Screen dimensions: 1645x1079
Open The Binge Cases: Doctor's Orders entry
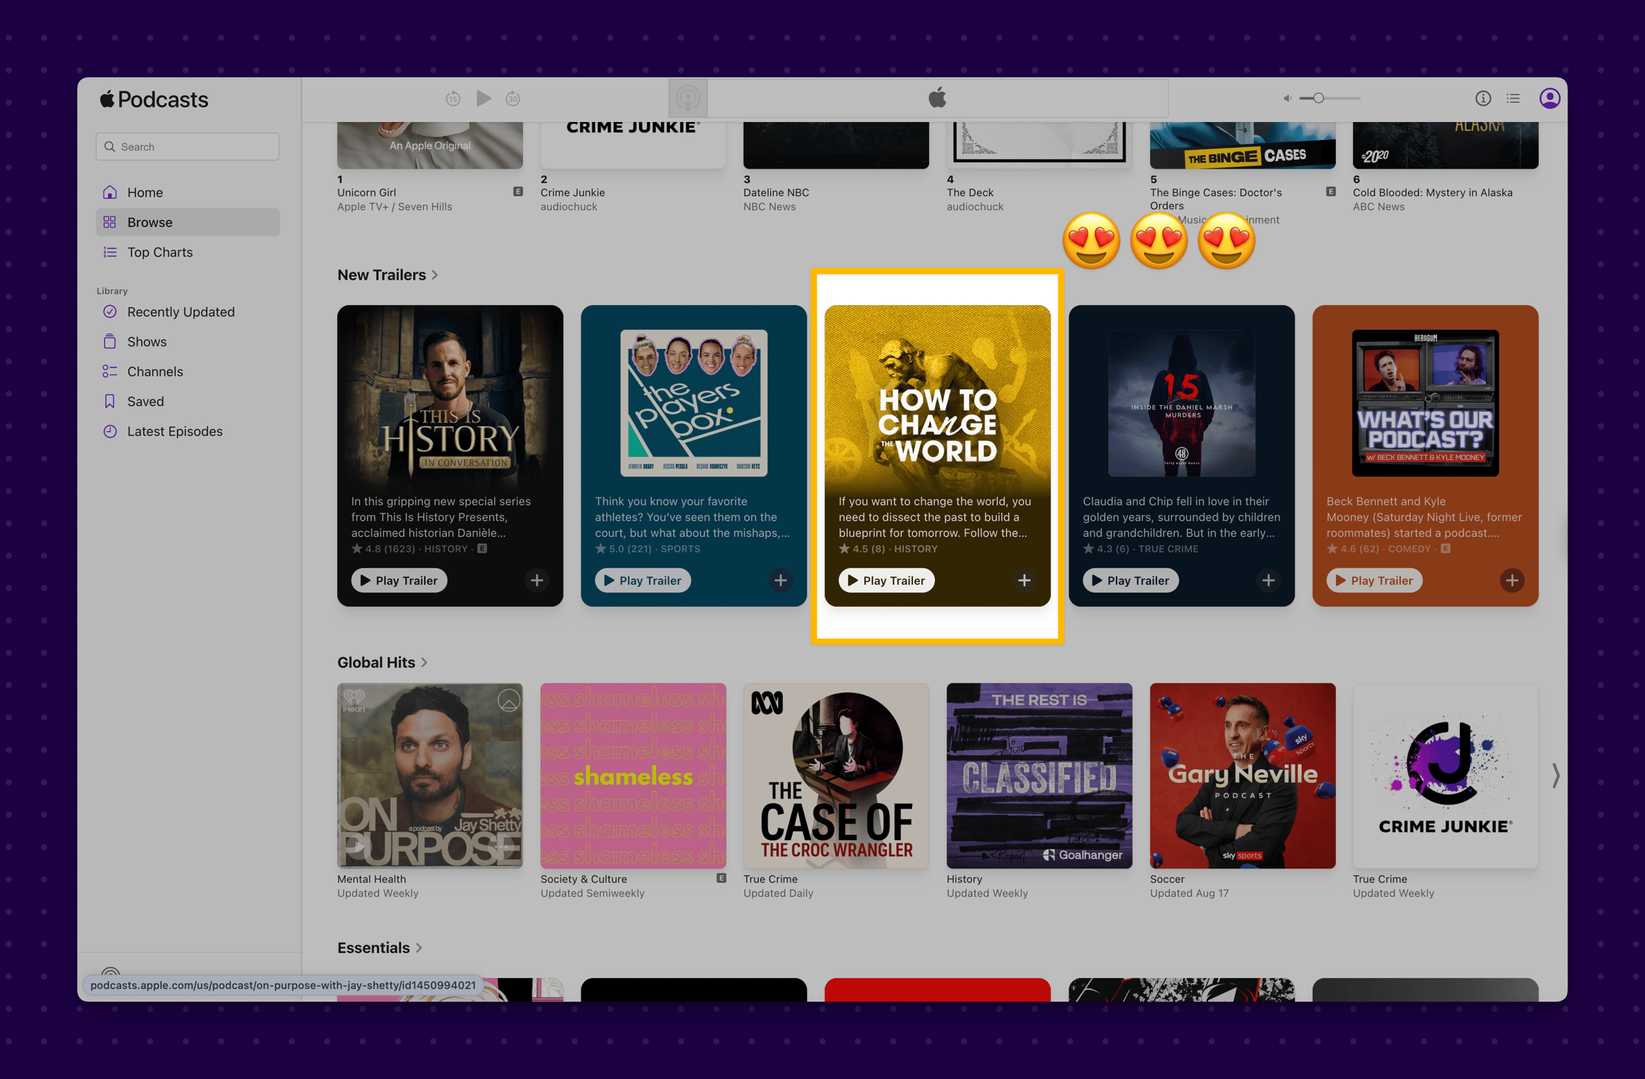(1216, 199)
